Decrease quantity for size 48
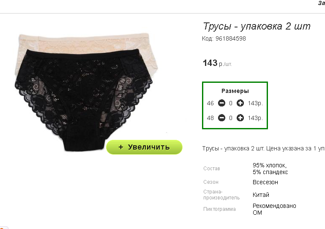Viewport: 325px width, 229px height. (x=221, y=118)
